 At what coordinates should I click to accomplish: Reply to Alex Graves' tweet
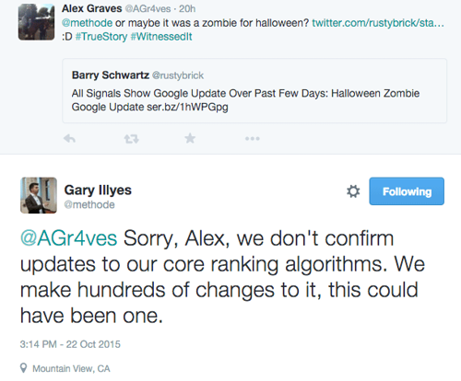pos(69,139)
